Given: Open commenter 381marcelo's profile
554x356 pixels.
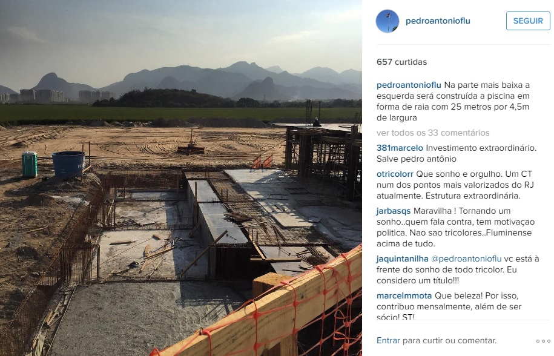Looking at the screenshot, I should click(400, 148).
